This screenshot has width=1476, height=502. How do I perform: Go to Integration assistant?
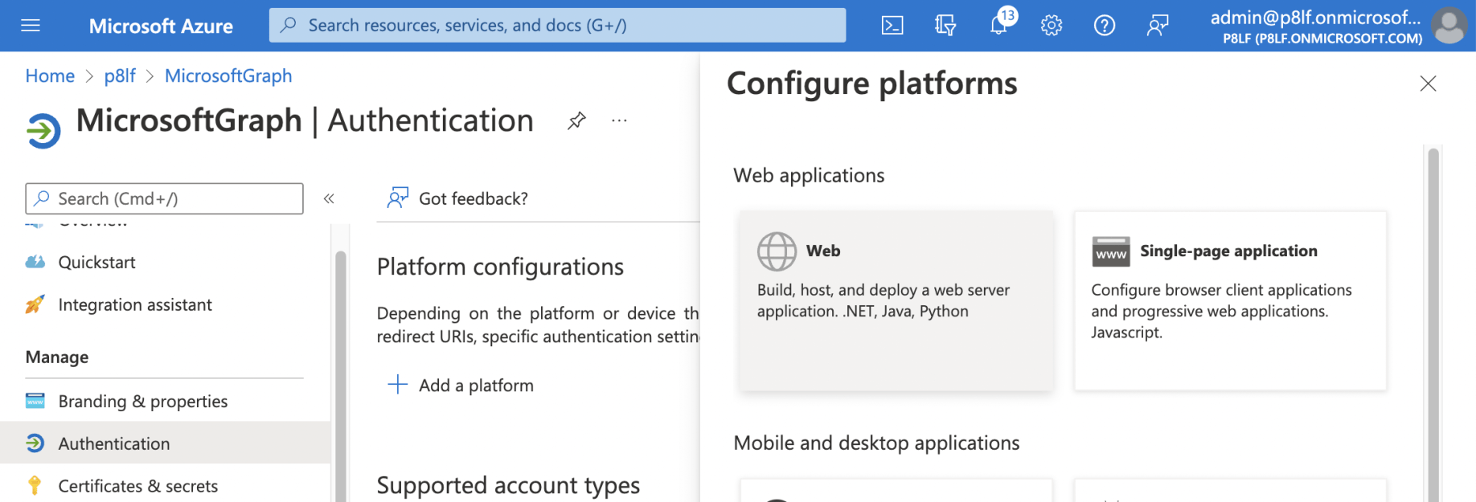(x=135, y=304)
